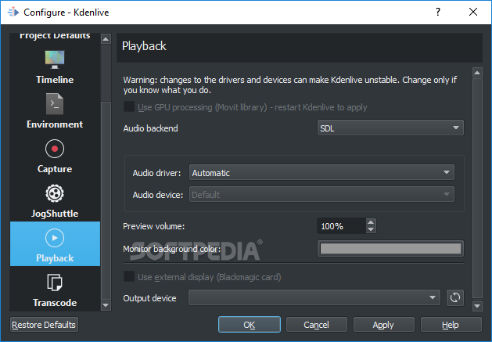The width and height of the screenshot is (492, 342).
Task: Decrease Preview volume with down arrow
Action: [371, 229]
